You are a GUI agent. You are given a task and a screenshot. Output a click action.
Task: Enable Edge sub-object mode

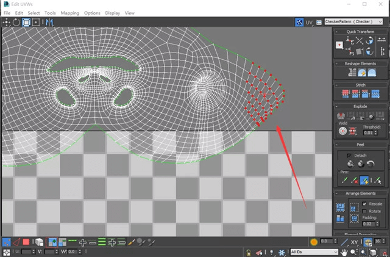tap(16, 242)
